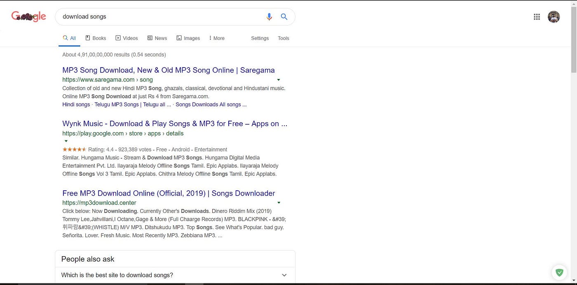Image resolution: width=577 pixels, height=285 pixels.
Task: Click the saregama.com URL
Action: pos(108,79)
